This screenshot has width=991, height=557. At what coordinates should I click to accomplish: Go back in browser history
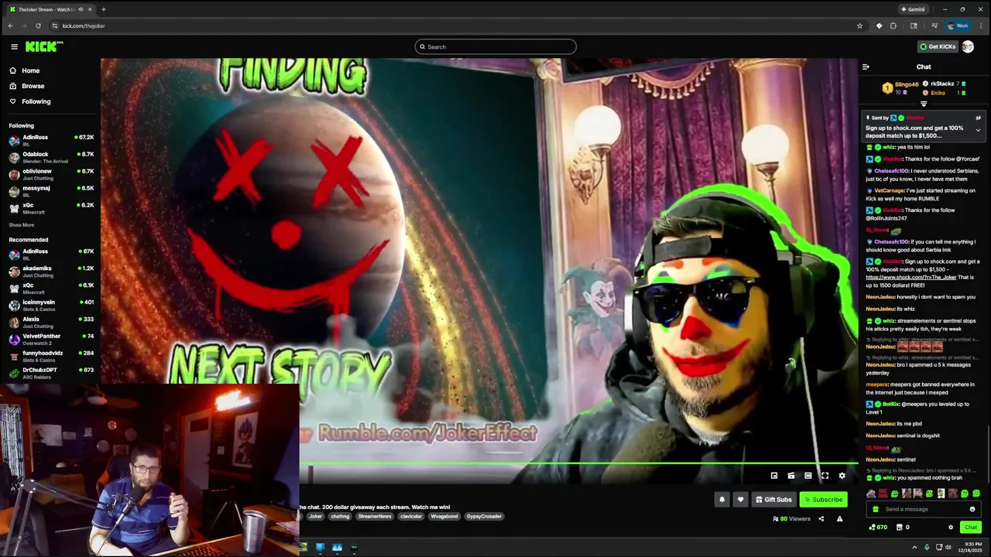click(x=10, y=26)
